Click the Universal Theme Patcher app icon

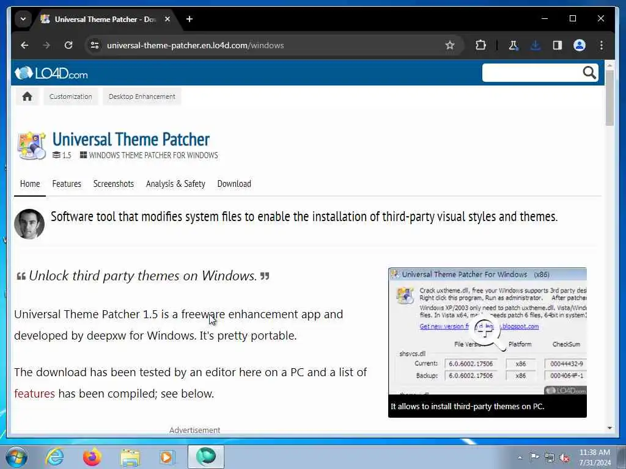pyautogui.click(x=32, y=145)
